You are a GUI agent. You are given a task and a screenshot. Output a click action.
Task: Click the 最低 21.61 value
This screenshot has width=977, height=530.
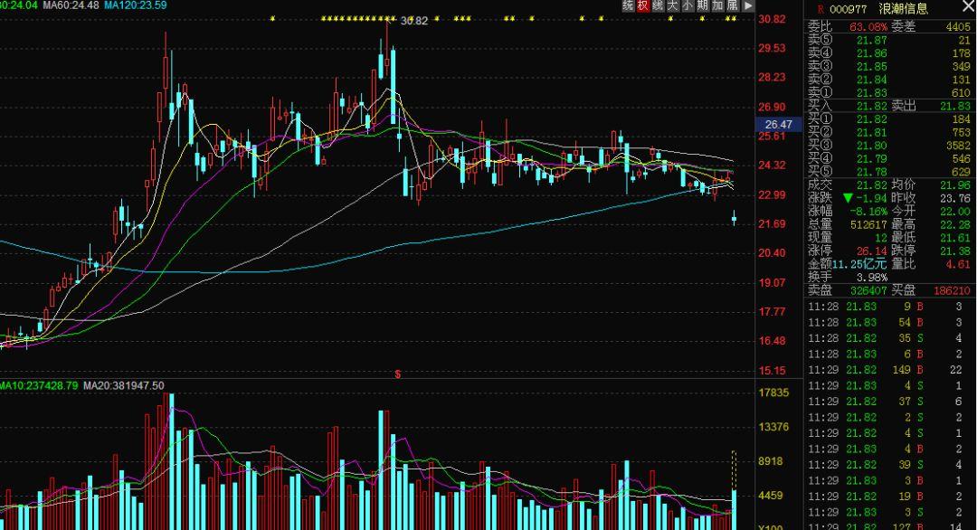pyautogui.click(x=955, y=238)
